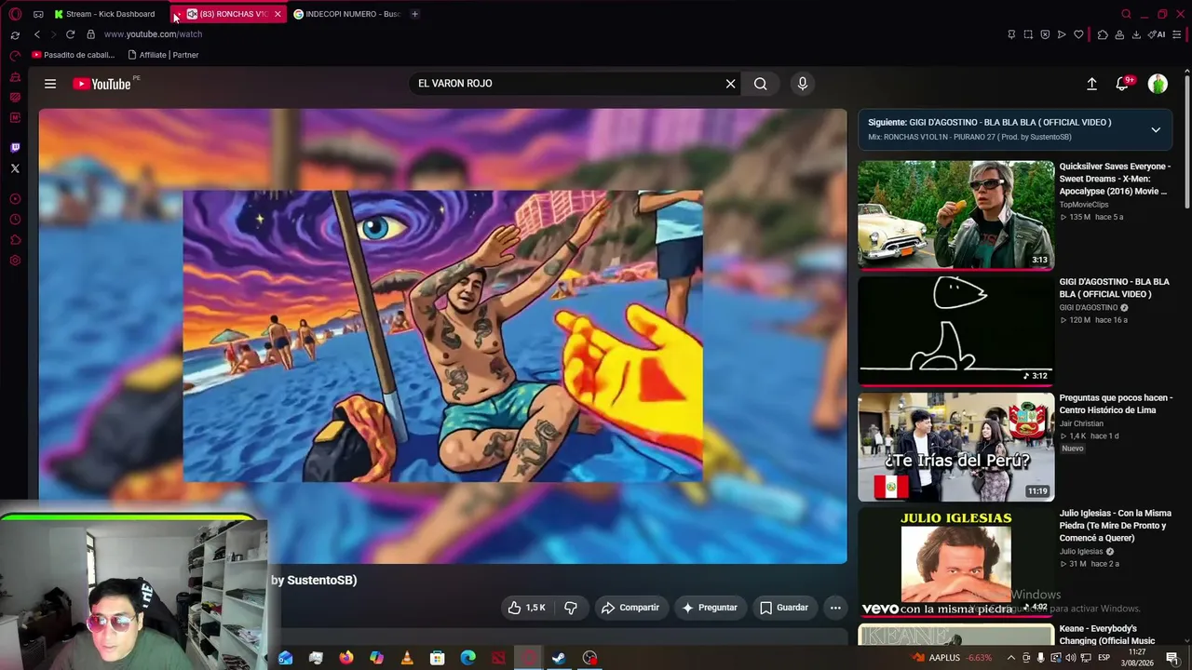The width and height of the screenshot is (1192, 670).
Task: Click the pin icon in browser toolbar
Action: pos(1011,34)
